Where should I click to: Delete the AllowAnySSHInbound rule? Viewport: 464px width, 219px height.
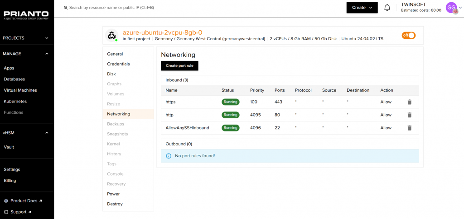point(409,128)
